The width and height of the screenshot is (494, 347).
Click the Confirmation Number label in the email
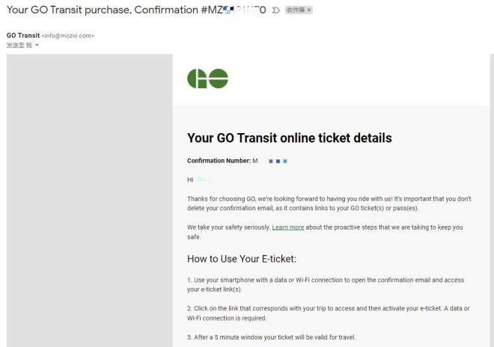tap(219, 161)
